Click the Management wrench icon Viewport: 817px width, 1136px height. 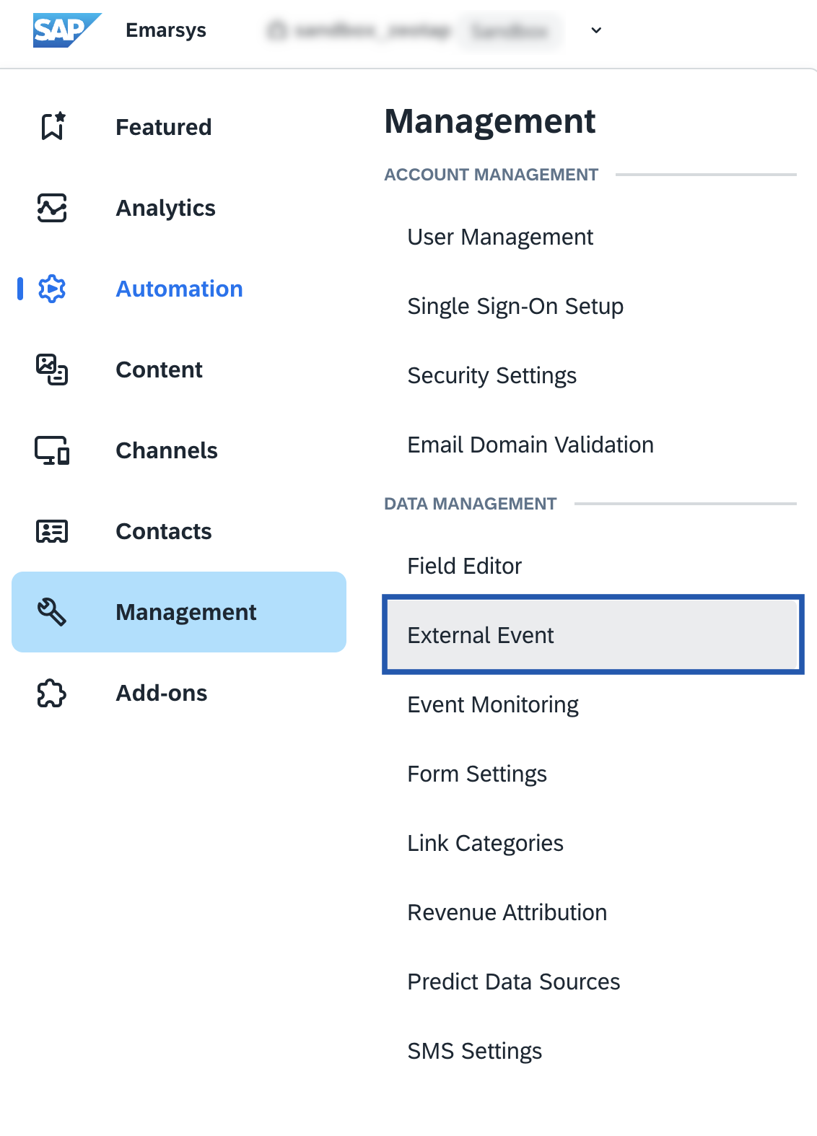pos(52,612)
